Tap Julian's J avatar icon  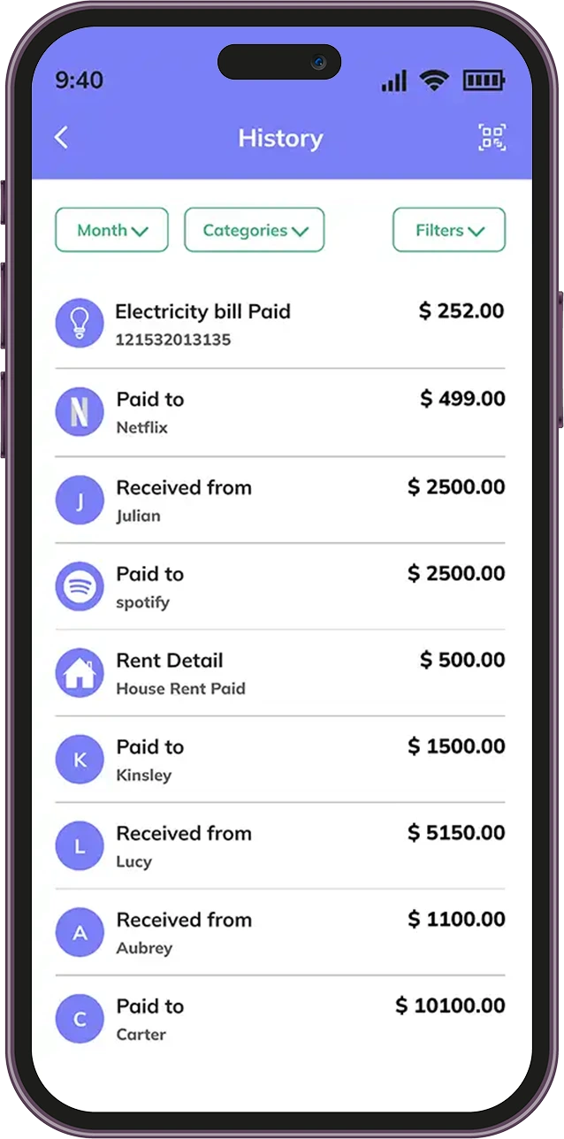(x=80, y=501)
